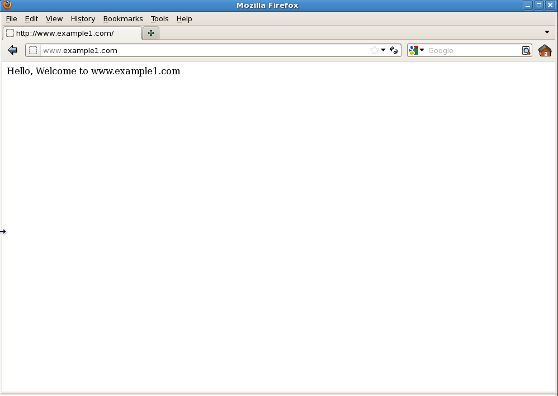
Task: Open the File menu
Action: (11, 19)
